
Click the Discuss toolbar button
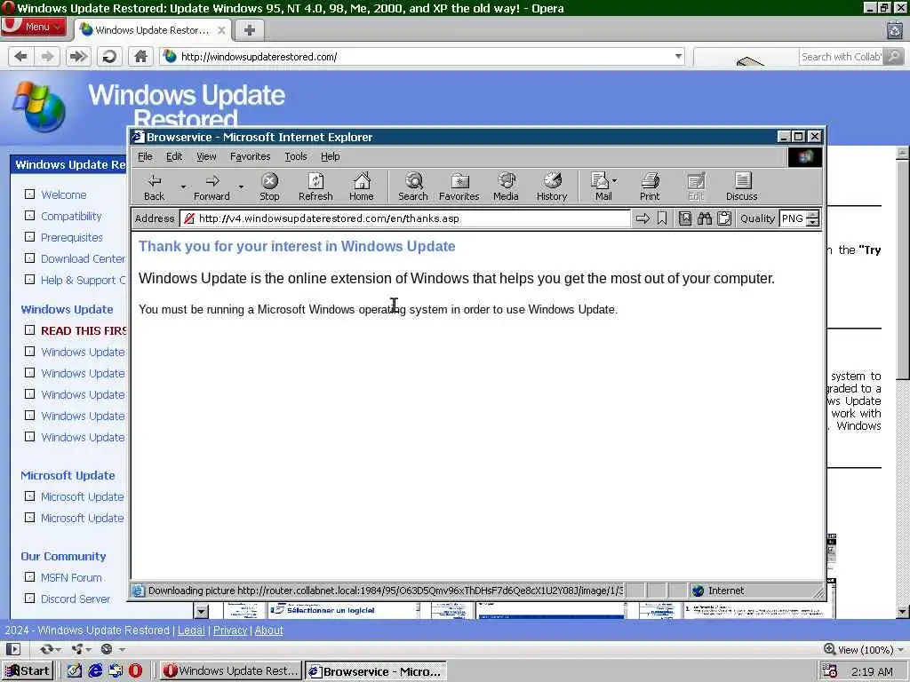(742, 186)
